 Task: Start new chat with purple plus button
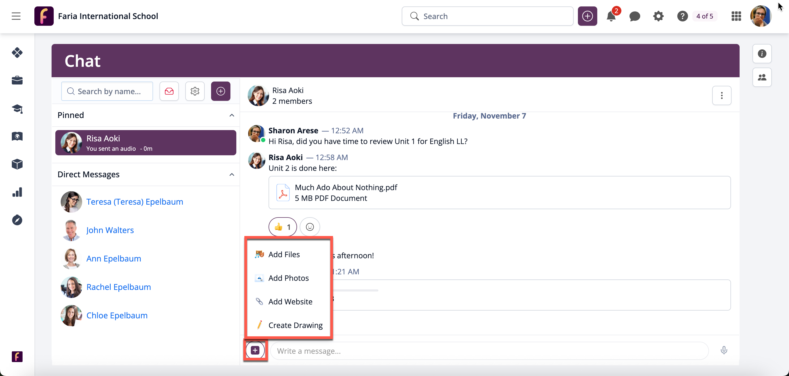(x=220, y=91)
